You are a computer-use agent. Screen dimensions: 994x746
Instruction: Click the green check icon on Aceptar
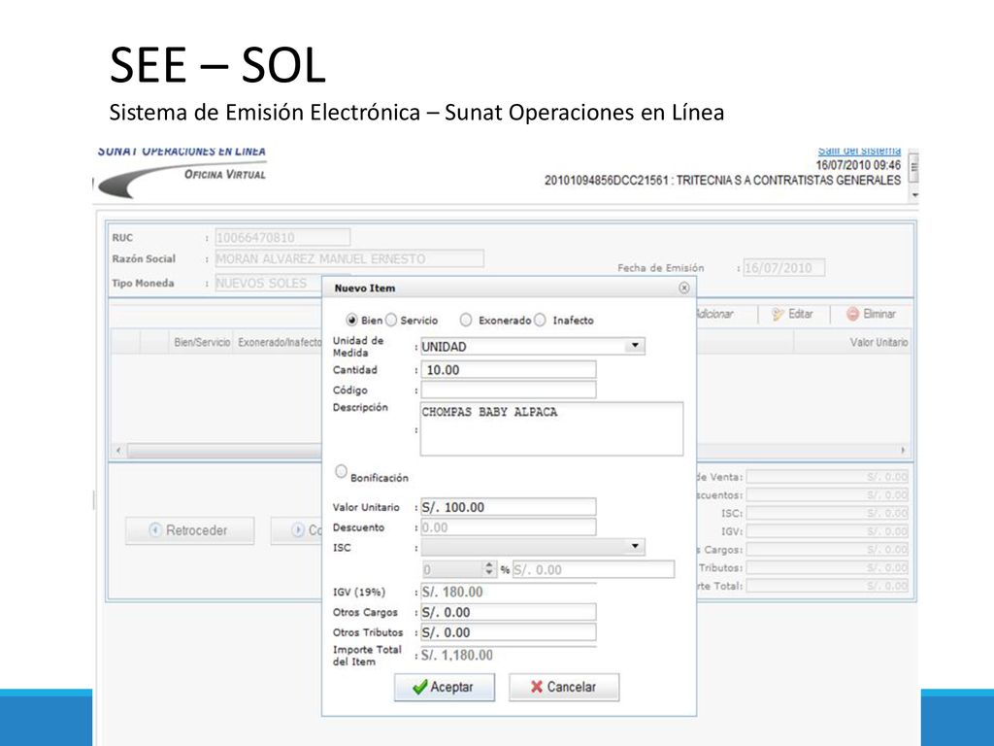click(x=419, y=687)
